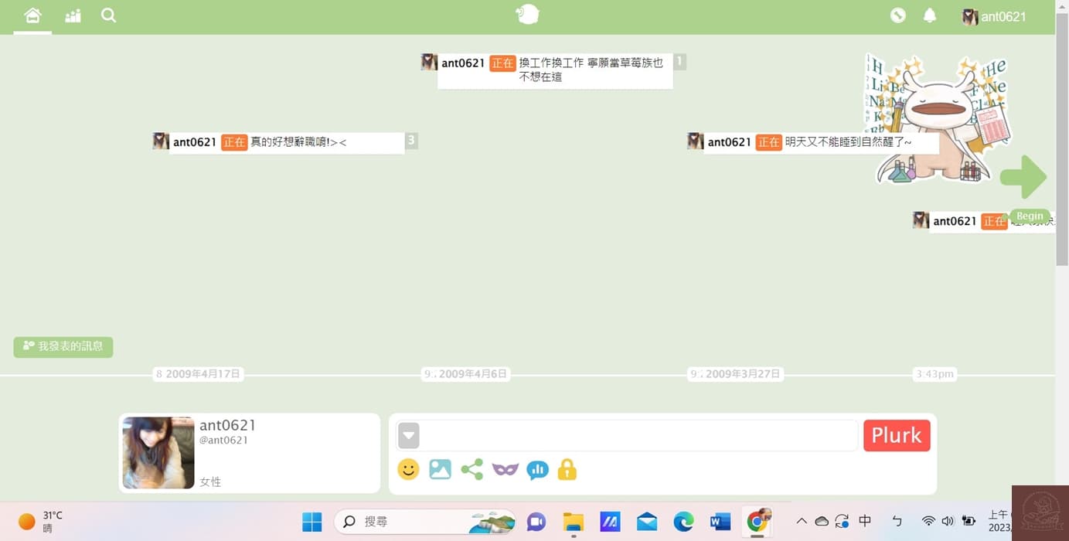1069x541 pixels.
Task: Click the Plurk logo at top center
Action: click(528, 14)
